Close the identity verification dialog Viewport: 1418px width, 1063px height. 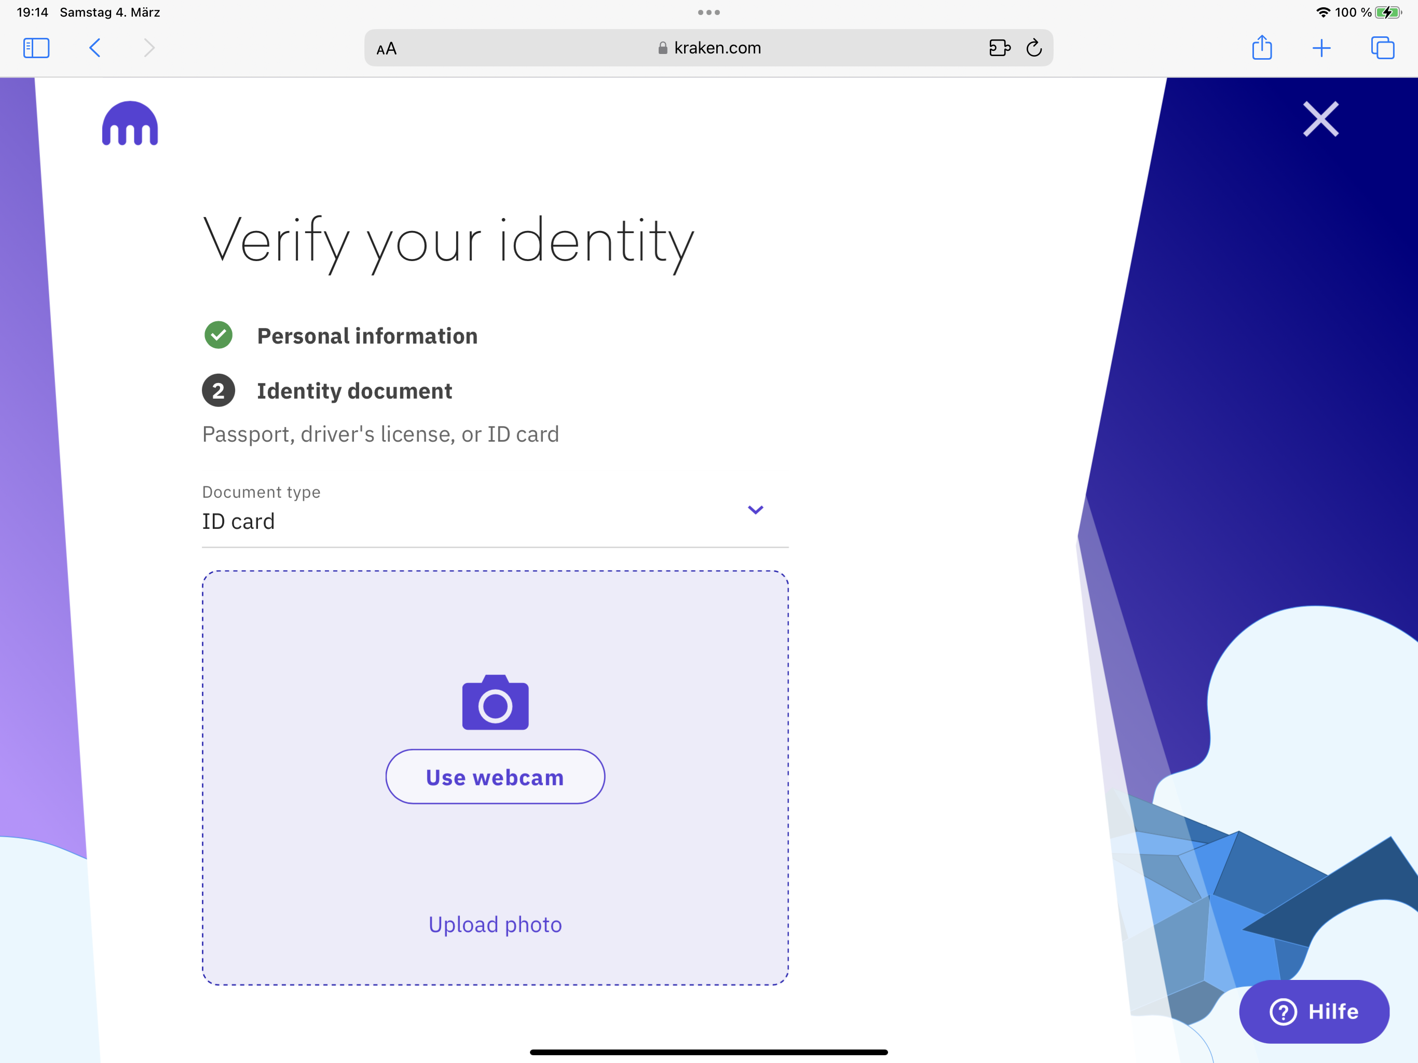click(x=1320, y=119)
